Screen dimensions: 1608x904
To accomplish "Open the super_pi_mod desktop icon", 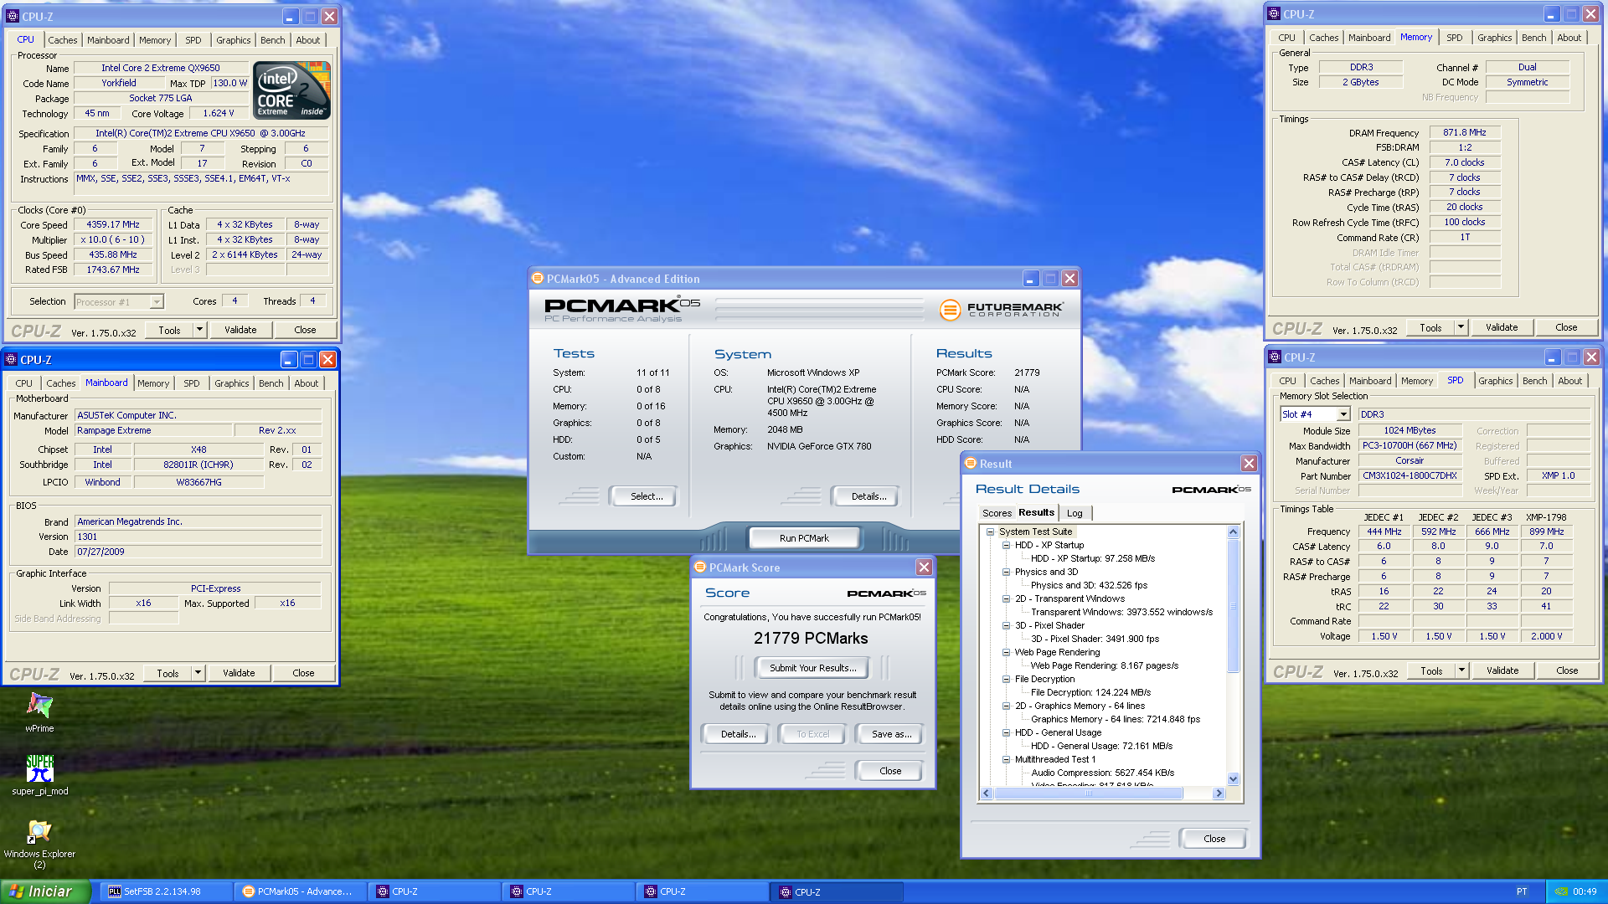I will (x=39, y=774).
